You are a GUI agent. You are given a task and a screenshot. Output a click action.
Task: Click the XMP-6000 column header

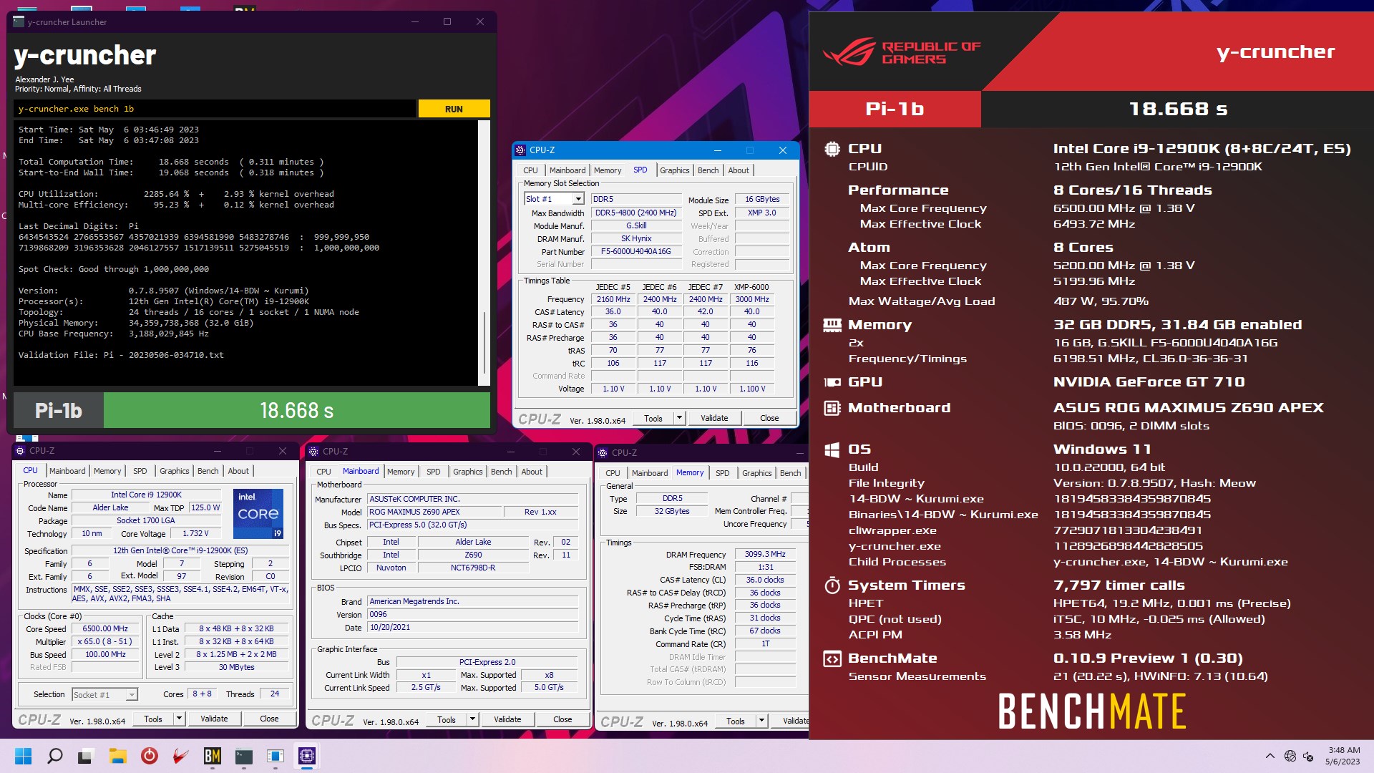click(751, 287)
